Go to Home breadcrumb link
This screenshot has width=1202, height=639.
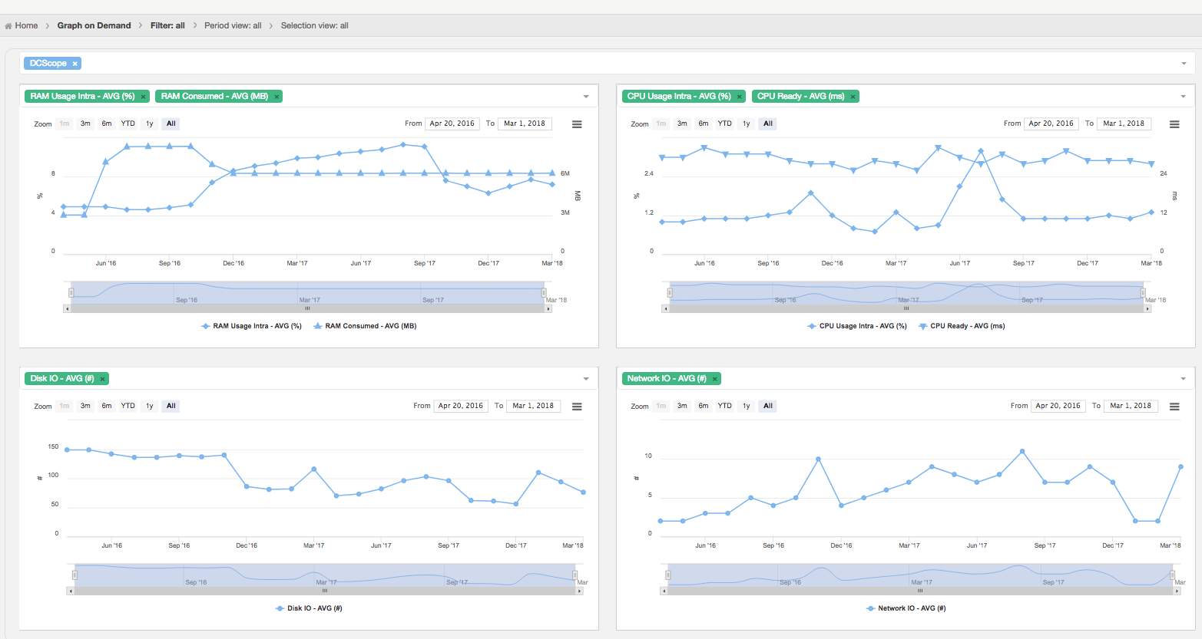tap(26, 26)
